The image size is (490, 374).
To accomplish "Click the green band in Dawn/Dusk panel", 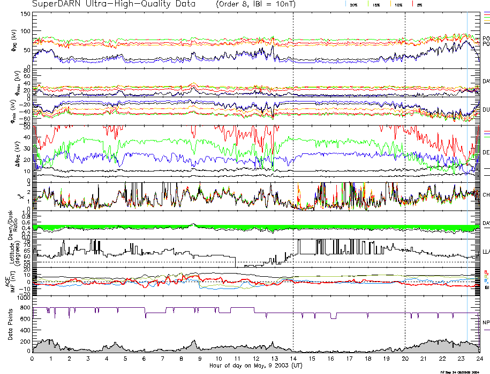I will tap(161, 227).
